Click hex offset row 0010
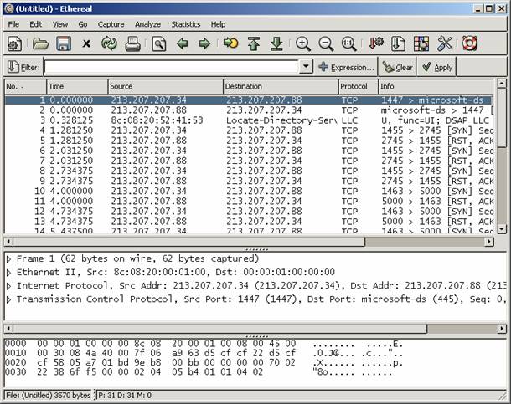 click(x=16, y=353)
